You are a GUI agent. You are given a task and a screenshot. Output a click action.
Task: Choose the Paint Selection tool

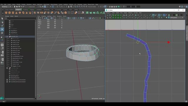tap(2, 26)
